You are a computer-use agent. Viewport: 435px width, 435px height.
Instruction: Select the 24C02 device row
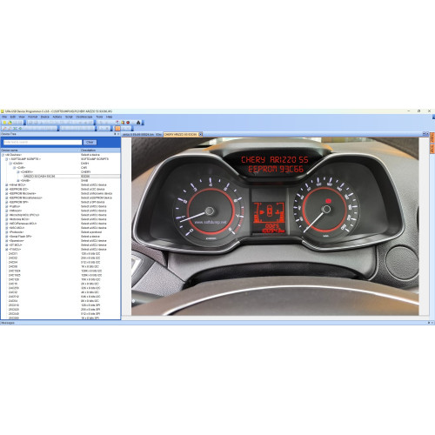pyautogui.click(x=60, y=258)
